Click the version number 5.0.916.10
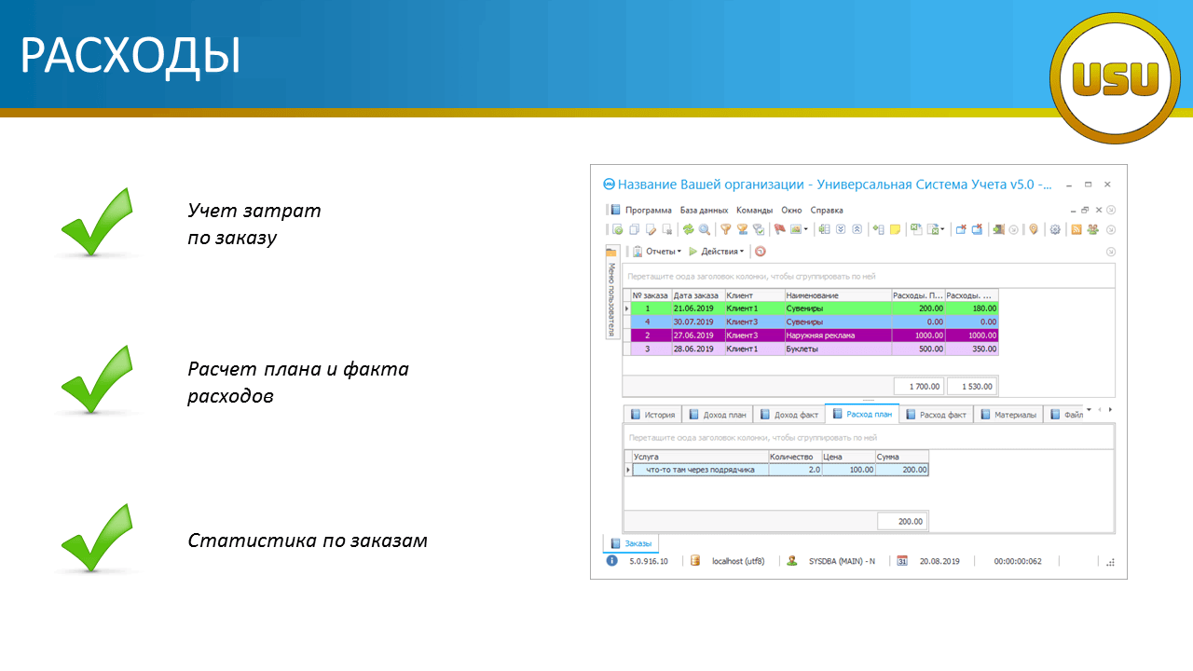Screen dimensions: 1193x671 pyautogui.click(x=649, y=561)
